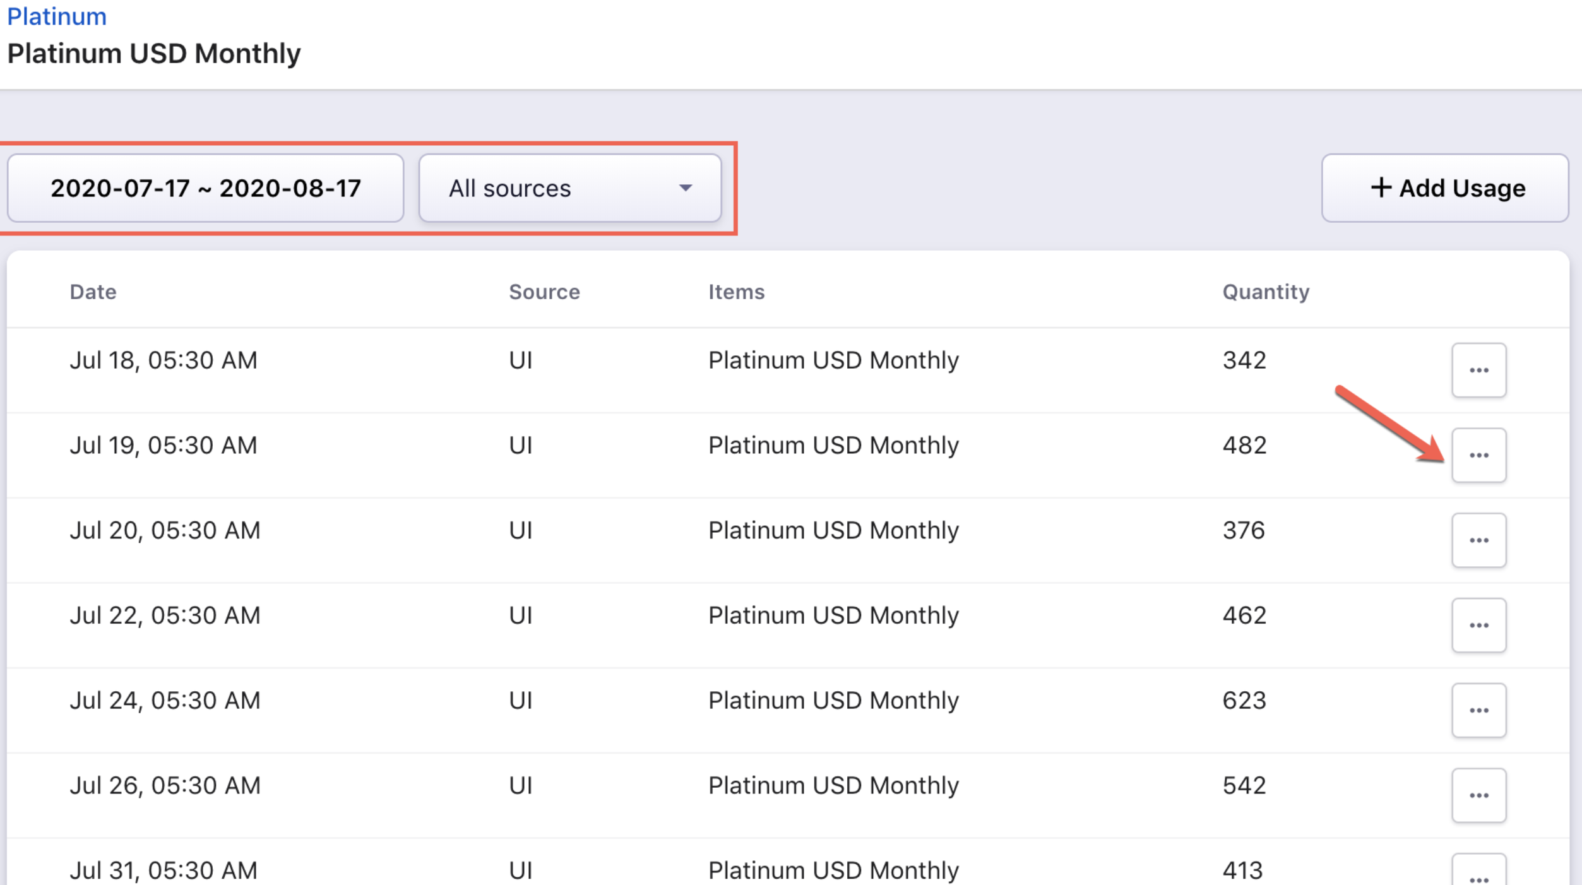Image resolution: width=1582 pixels, height=885 pixels.
Task: Open the Platinum breadcrumb link
Action: pos(57,16)
